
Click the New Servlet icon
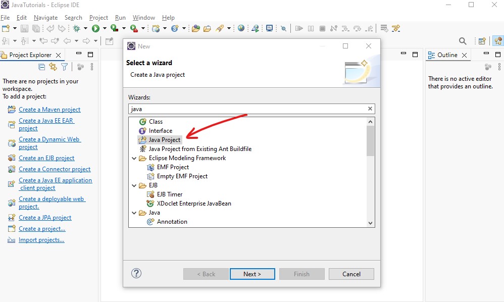[x=175, y=28]
